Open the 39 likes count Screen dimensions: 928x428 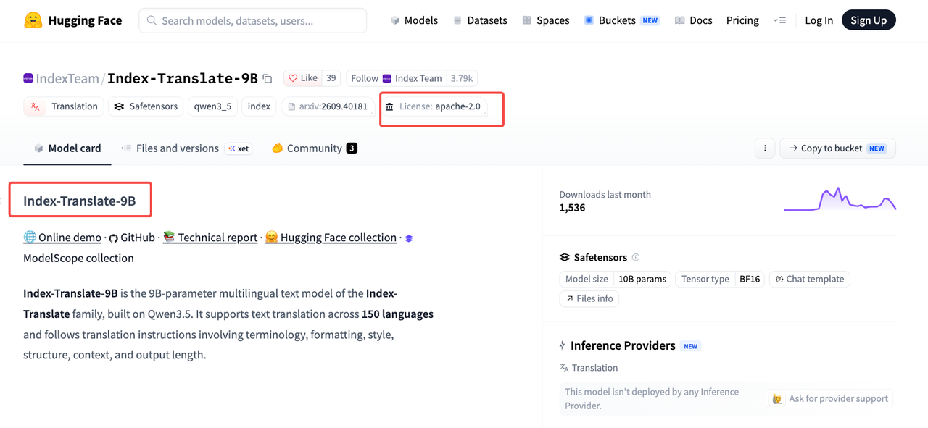tap(331, 78)
